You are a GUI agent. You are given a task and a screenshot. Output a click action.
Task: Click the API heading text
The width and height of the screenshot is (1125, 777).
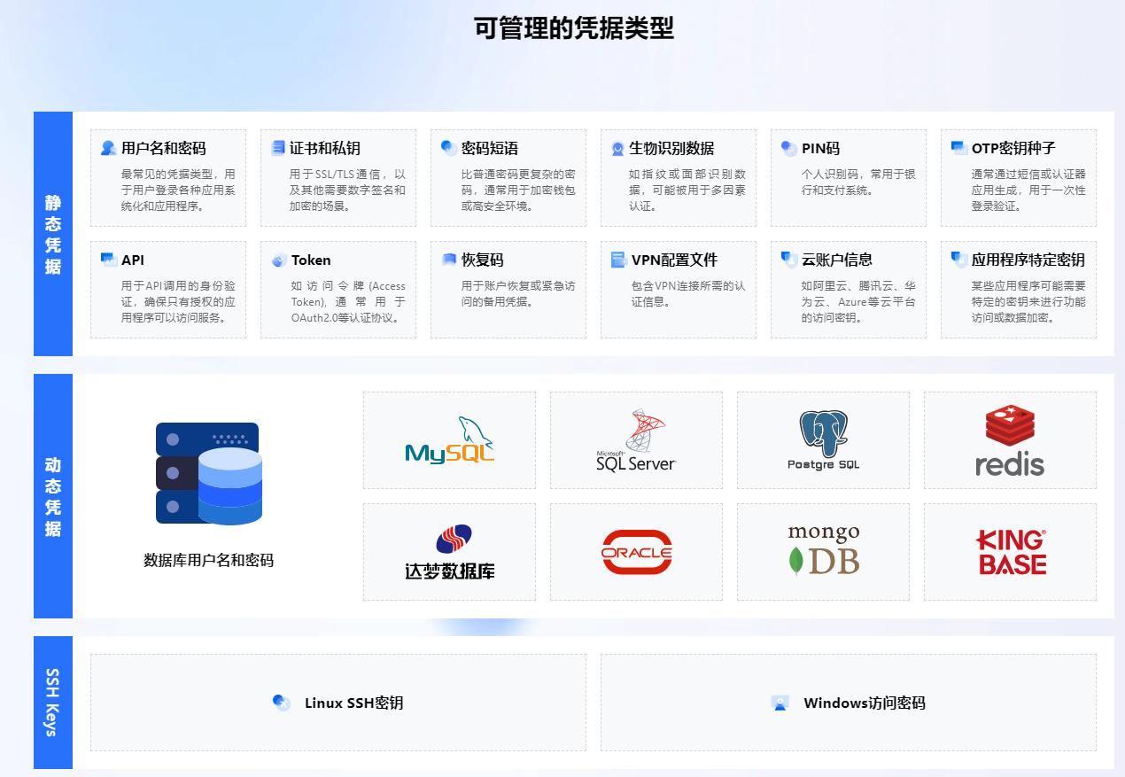(133, 260)
